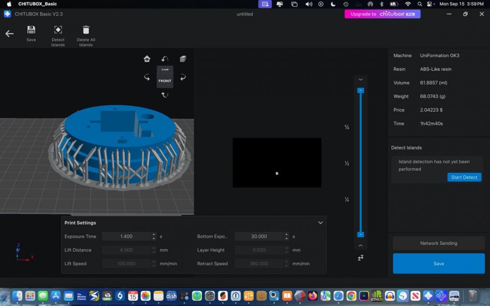The image size is (490, 306).
Task: Select the Detect Islands tool
Action: pyautogui.click(x=58, y=30)
